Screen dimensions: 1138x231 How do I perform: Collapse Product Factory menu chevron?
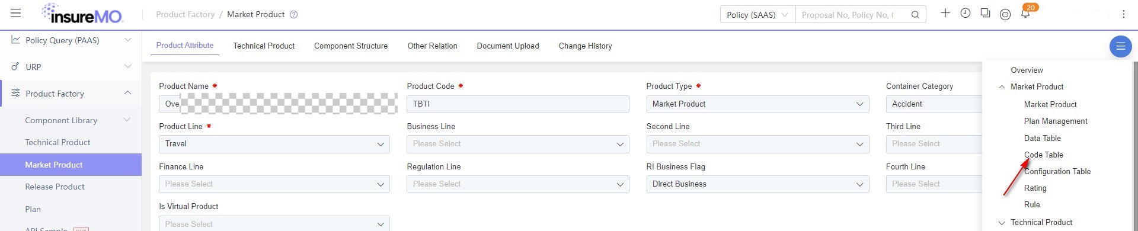pos(127,93)
